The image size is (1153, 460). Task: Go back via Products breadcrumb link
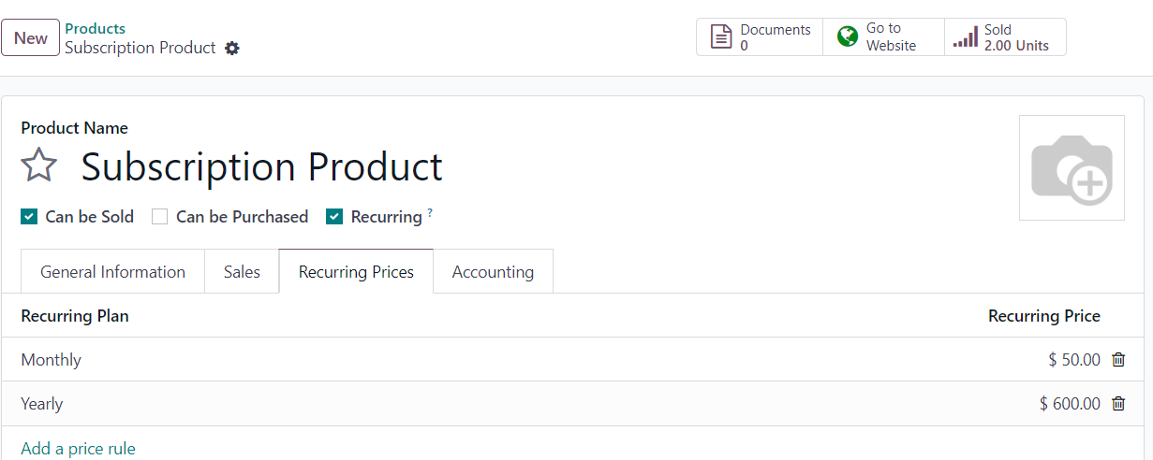point(95,28)
